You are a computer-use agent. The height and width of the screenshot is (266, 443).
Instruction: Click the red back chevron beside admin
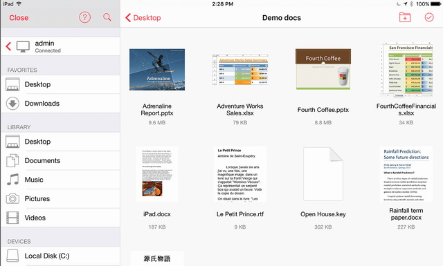pyautogui.click(x=8, y=46)
